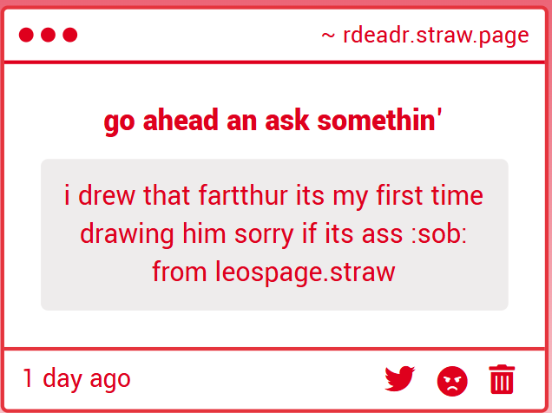Click the third red dot in header
The image size is (552, 413).
70,35
